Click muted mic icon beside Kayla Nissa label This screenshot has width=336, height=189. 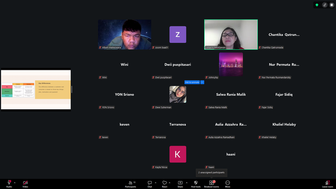pos(153,167)
